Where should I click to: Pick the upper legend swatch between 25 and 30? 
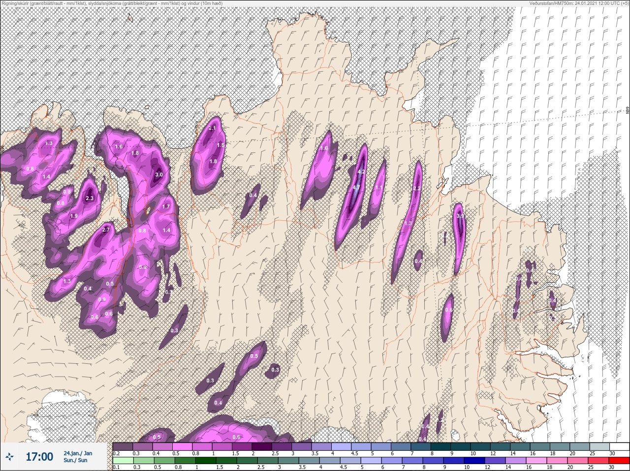[600, 446]
